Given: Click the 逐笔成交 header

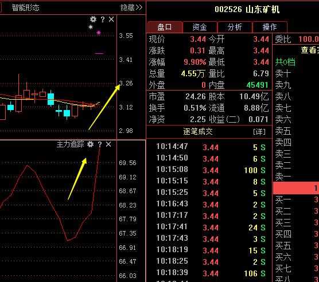Looking at the screenshot, I should coord(198,132).
